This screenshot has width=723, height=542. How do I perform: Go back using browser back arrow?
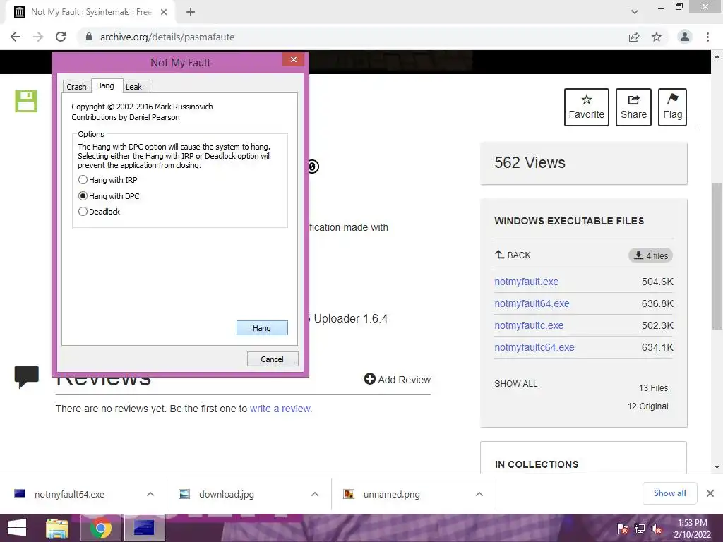(x=16, y=37)
